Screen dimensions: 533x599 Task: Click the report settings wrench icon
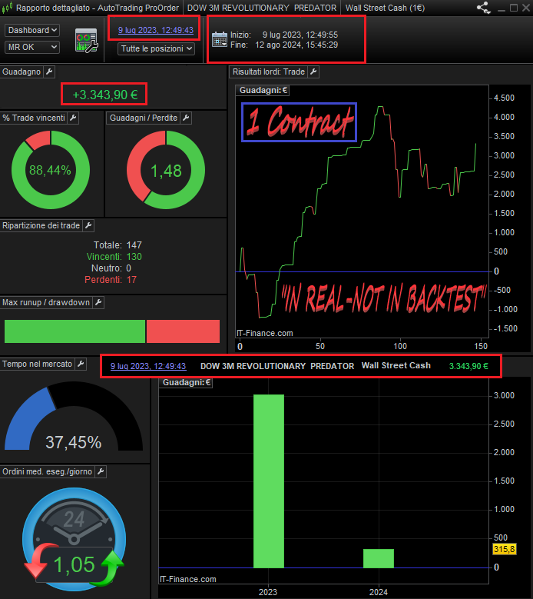click(87, 40)
